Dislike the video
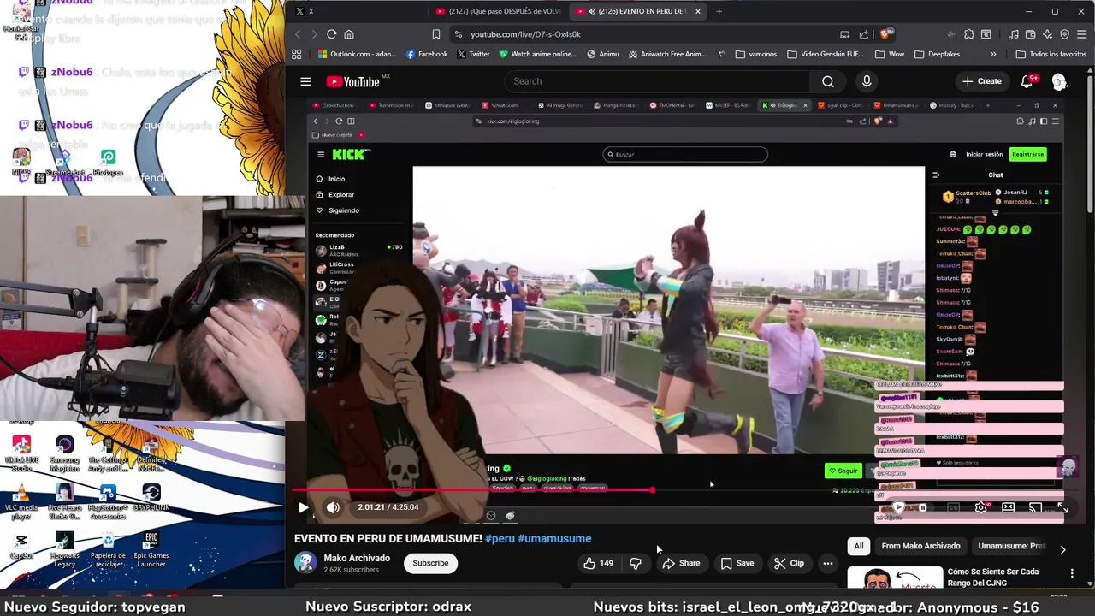 (636, 563)
